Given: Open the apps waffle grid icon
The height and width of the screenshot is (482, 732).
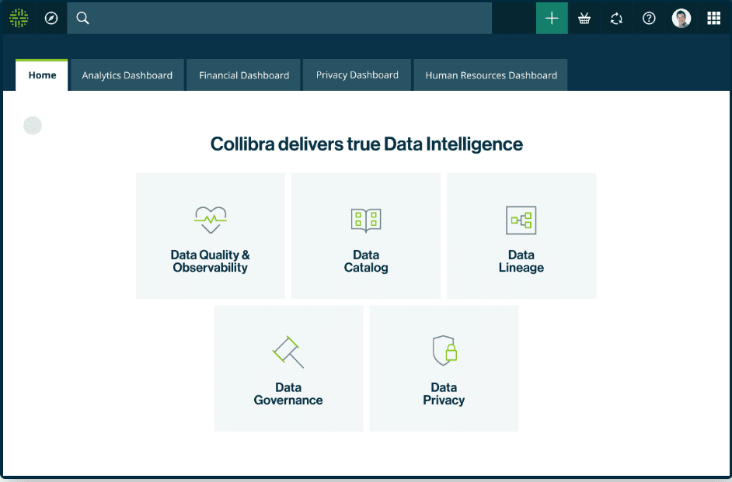Looking at the screenshot, I should point(713,17).
